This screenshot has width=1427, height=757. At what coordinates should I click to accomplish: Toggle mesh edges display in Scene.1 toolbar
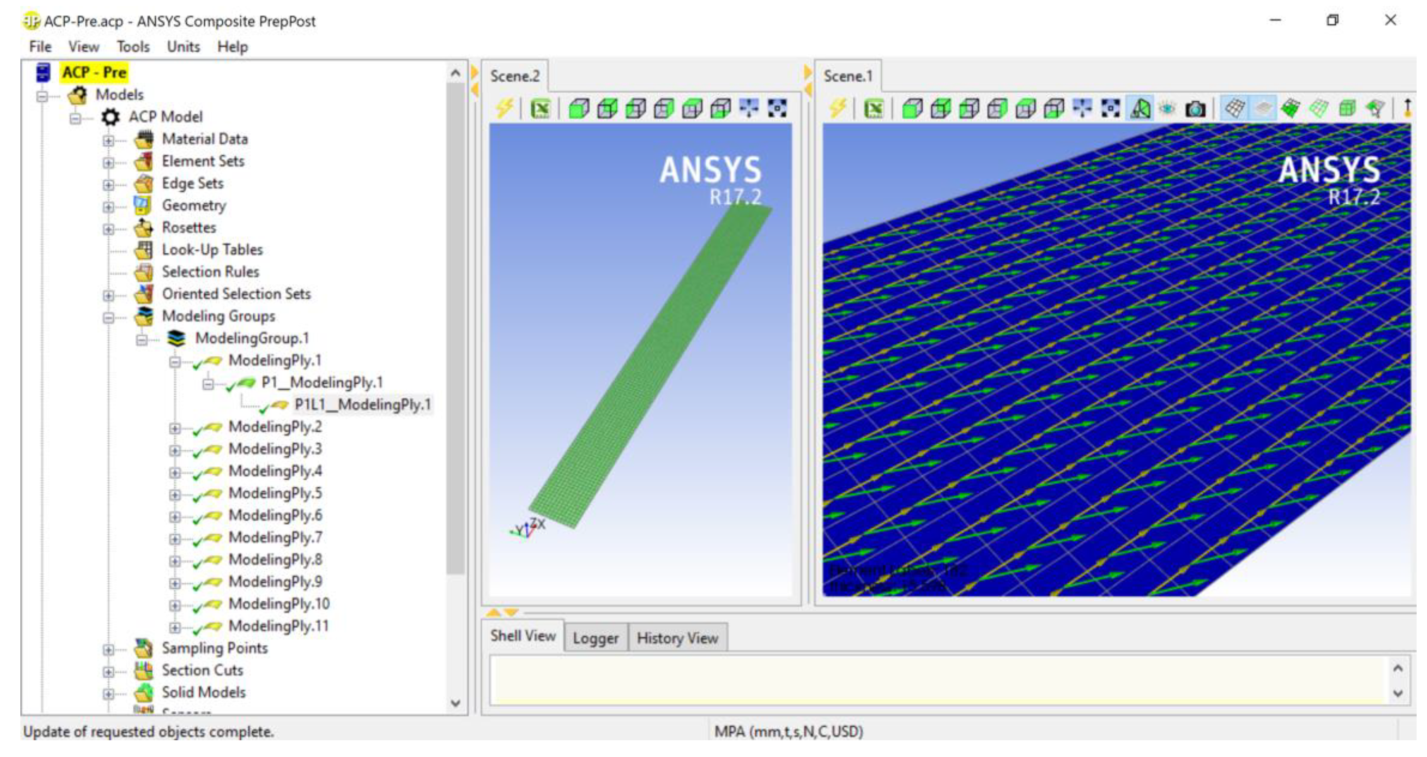tap(1235, 109)
